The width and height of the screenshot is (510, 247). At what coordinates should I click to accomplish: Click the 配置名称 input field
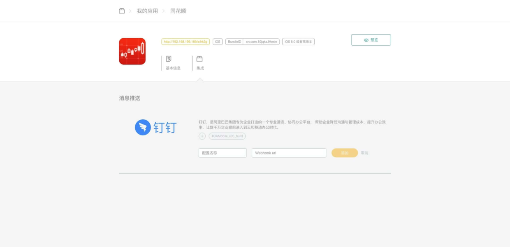[x=223, y=153]
